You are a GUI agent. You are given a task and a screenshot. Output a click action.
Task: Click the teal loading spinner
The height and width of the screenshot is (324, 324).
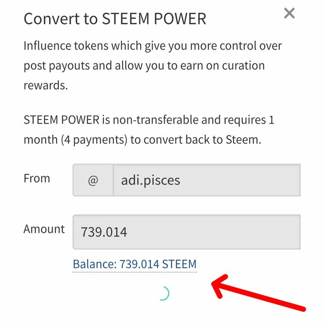(163, 293)
